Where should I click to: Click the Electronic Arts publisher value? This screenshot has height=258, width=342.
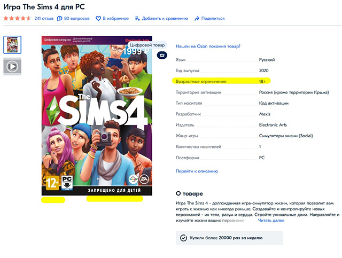[273, 125]
